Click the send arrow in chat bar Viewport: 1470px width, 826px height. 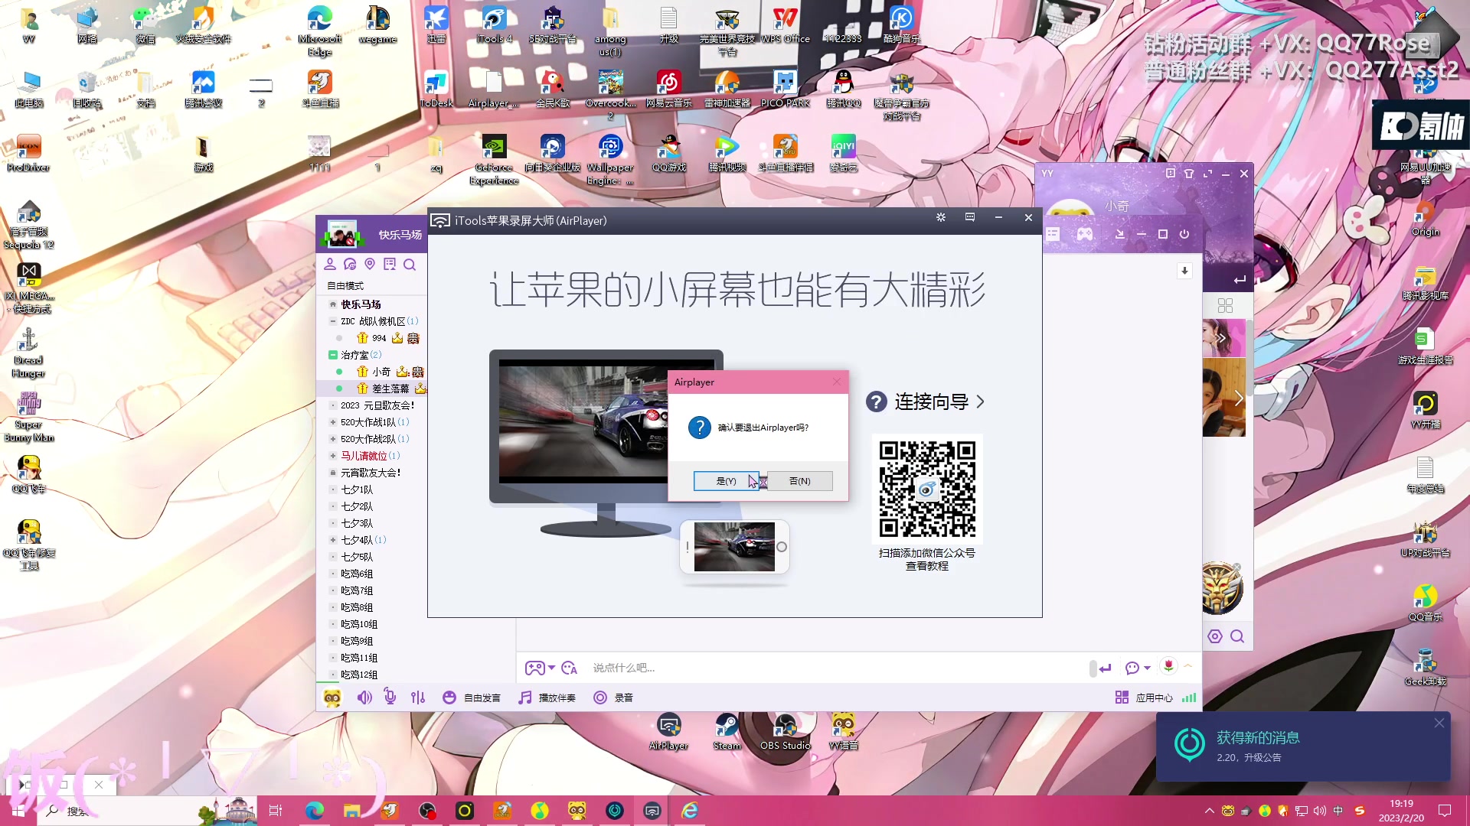click(x=1104, y=668)
